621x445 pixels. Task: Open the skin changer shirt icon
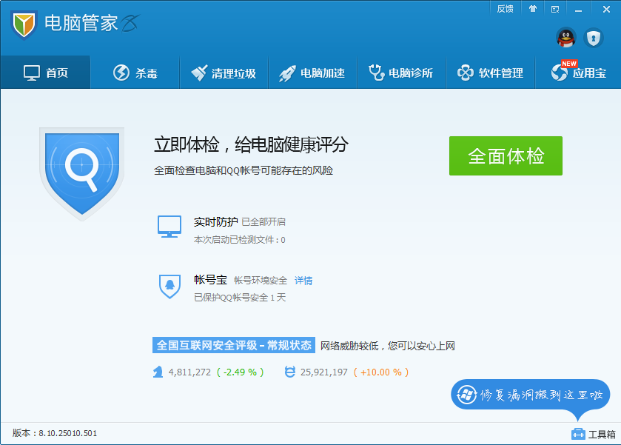(x=533, y=9)
